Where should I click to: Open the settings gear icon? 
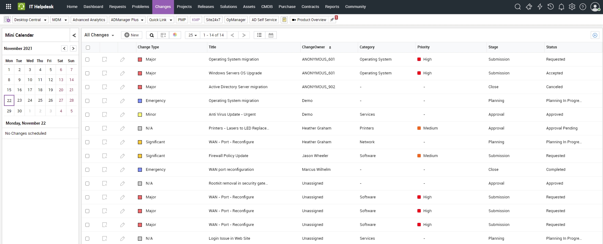pos(572,7)
